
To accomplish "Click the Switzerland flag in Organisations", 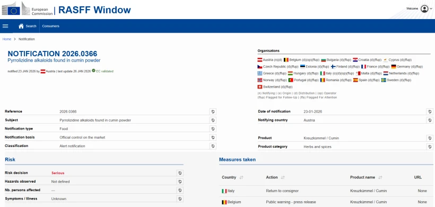I will coord(260,87).
